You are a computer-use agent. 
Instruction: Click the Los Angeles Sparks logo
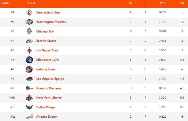pyautogui.click(x=29, y=79)
